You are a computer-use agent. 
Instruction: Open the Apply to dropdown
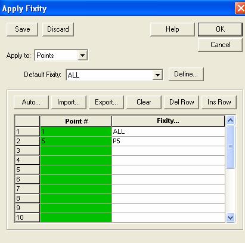point(82,56)
